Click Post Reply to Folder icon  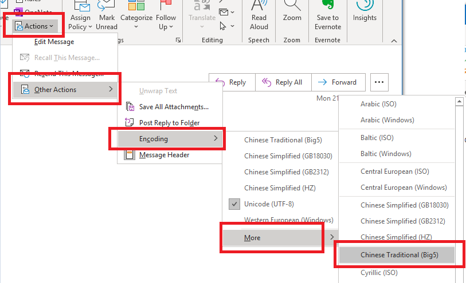pyautogui.click(x=130, y=122)
